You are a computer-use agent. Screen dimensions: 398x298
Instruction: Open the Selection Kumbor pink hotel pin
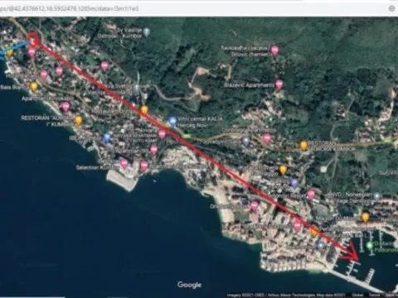[124, 164]
